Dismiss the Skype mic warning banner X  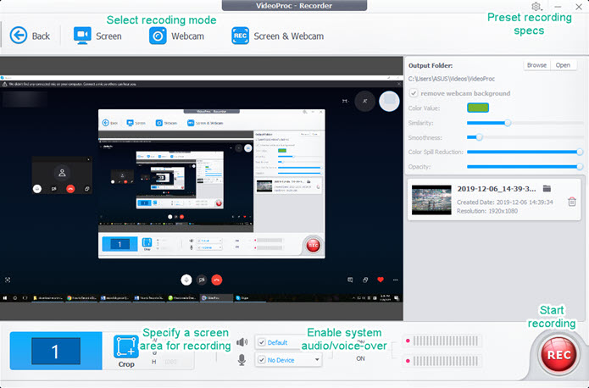pyautogui.click(x=398, y=84)
